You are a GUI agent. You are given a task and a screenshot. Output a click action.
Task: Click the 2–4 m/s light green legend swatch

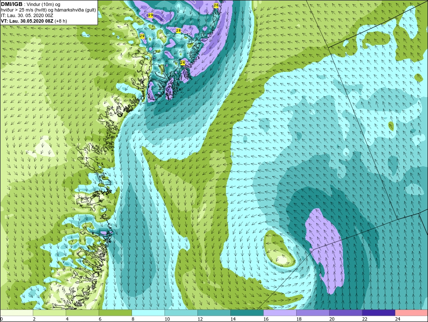(49, 313)
